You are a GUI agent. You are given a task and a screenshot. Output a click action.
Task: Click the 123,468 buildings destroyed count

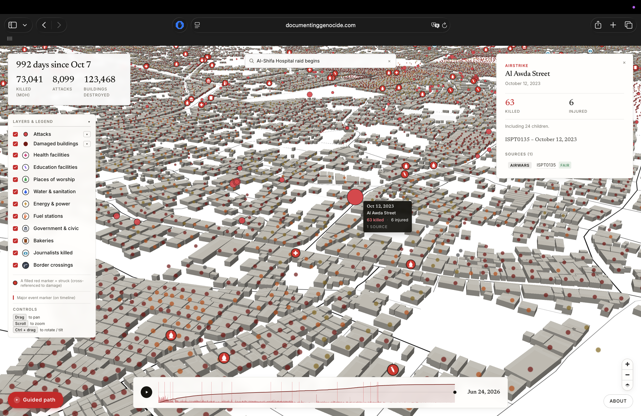point(100,79)
